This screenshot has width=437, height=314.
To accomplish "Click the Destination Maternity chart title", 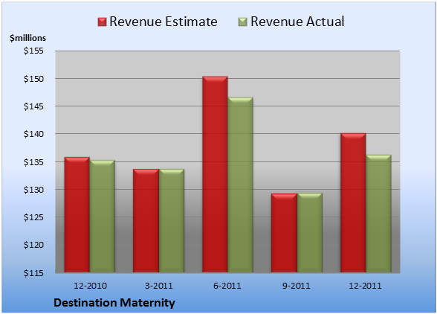I will click(114, 303).
